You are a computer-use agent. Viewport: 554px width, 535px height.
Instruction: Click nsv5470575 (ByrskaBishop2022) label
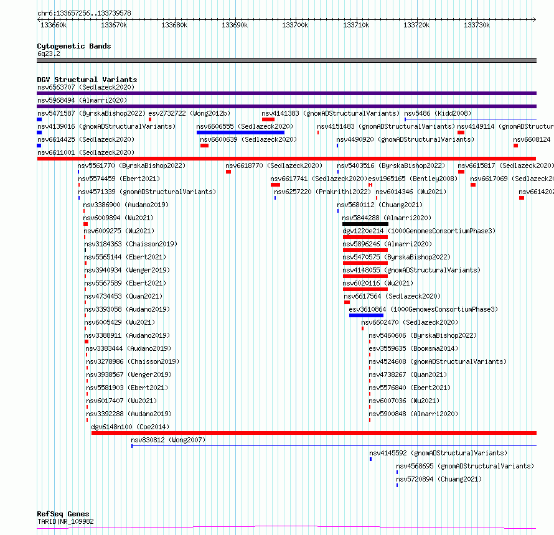pos(397,257)
